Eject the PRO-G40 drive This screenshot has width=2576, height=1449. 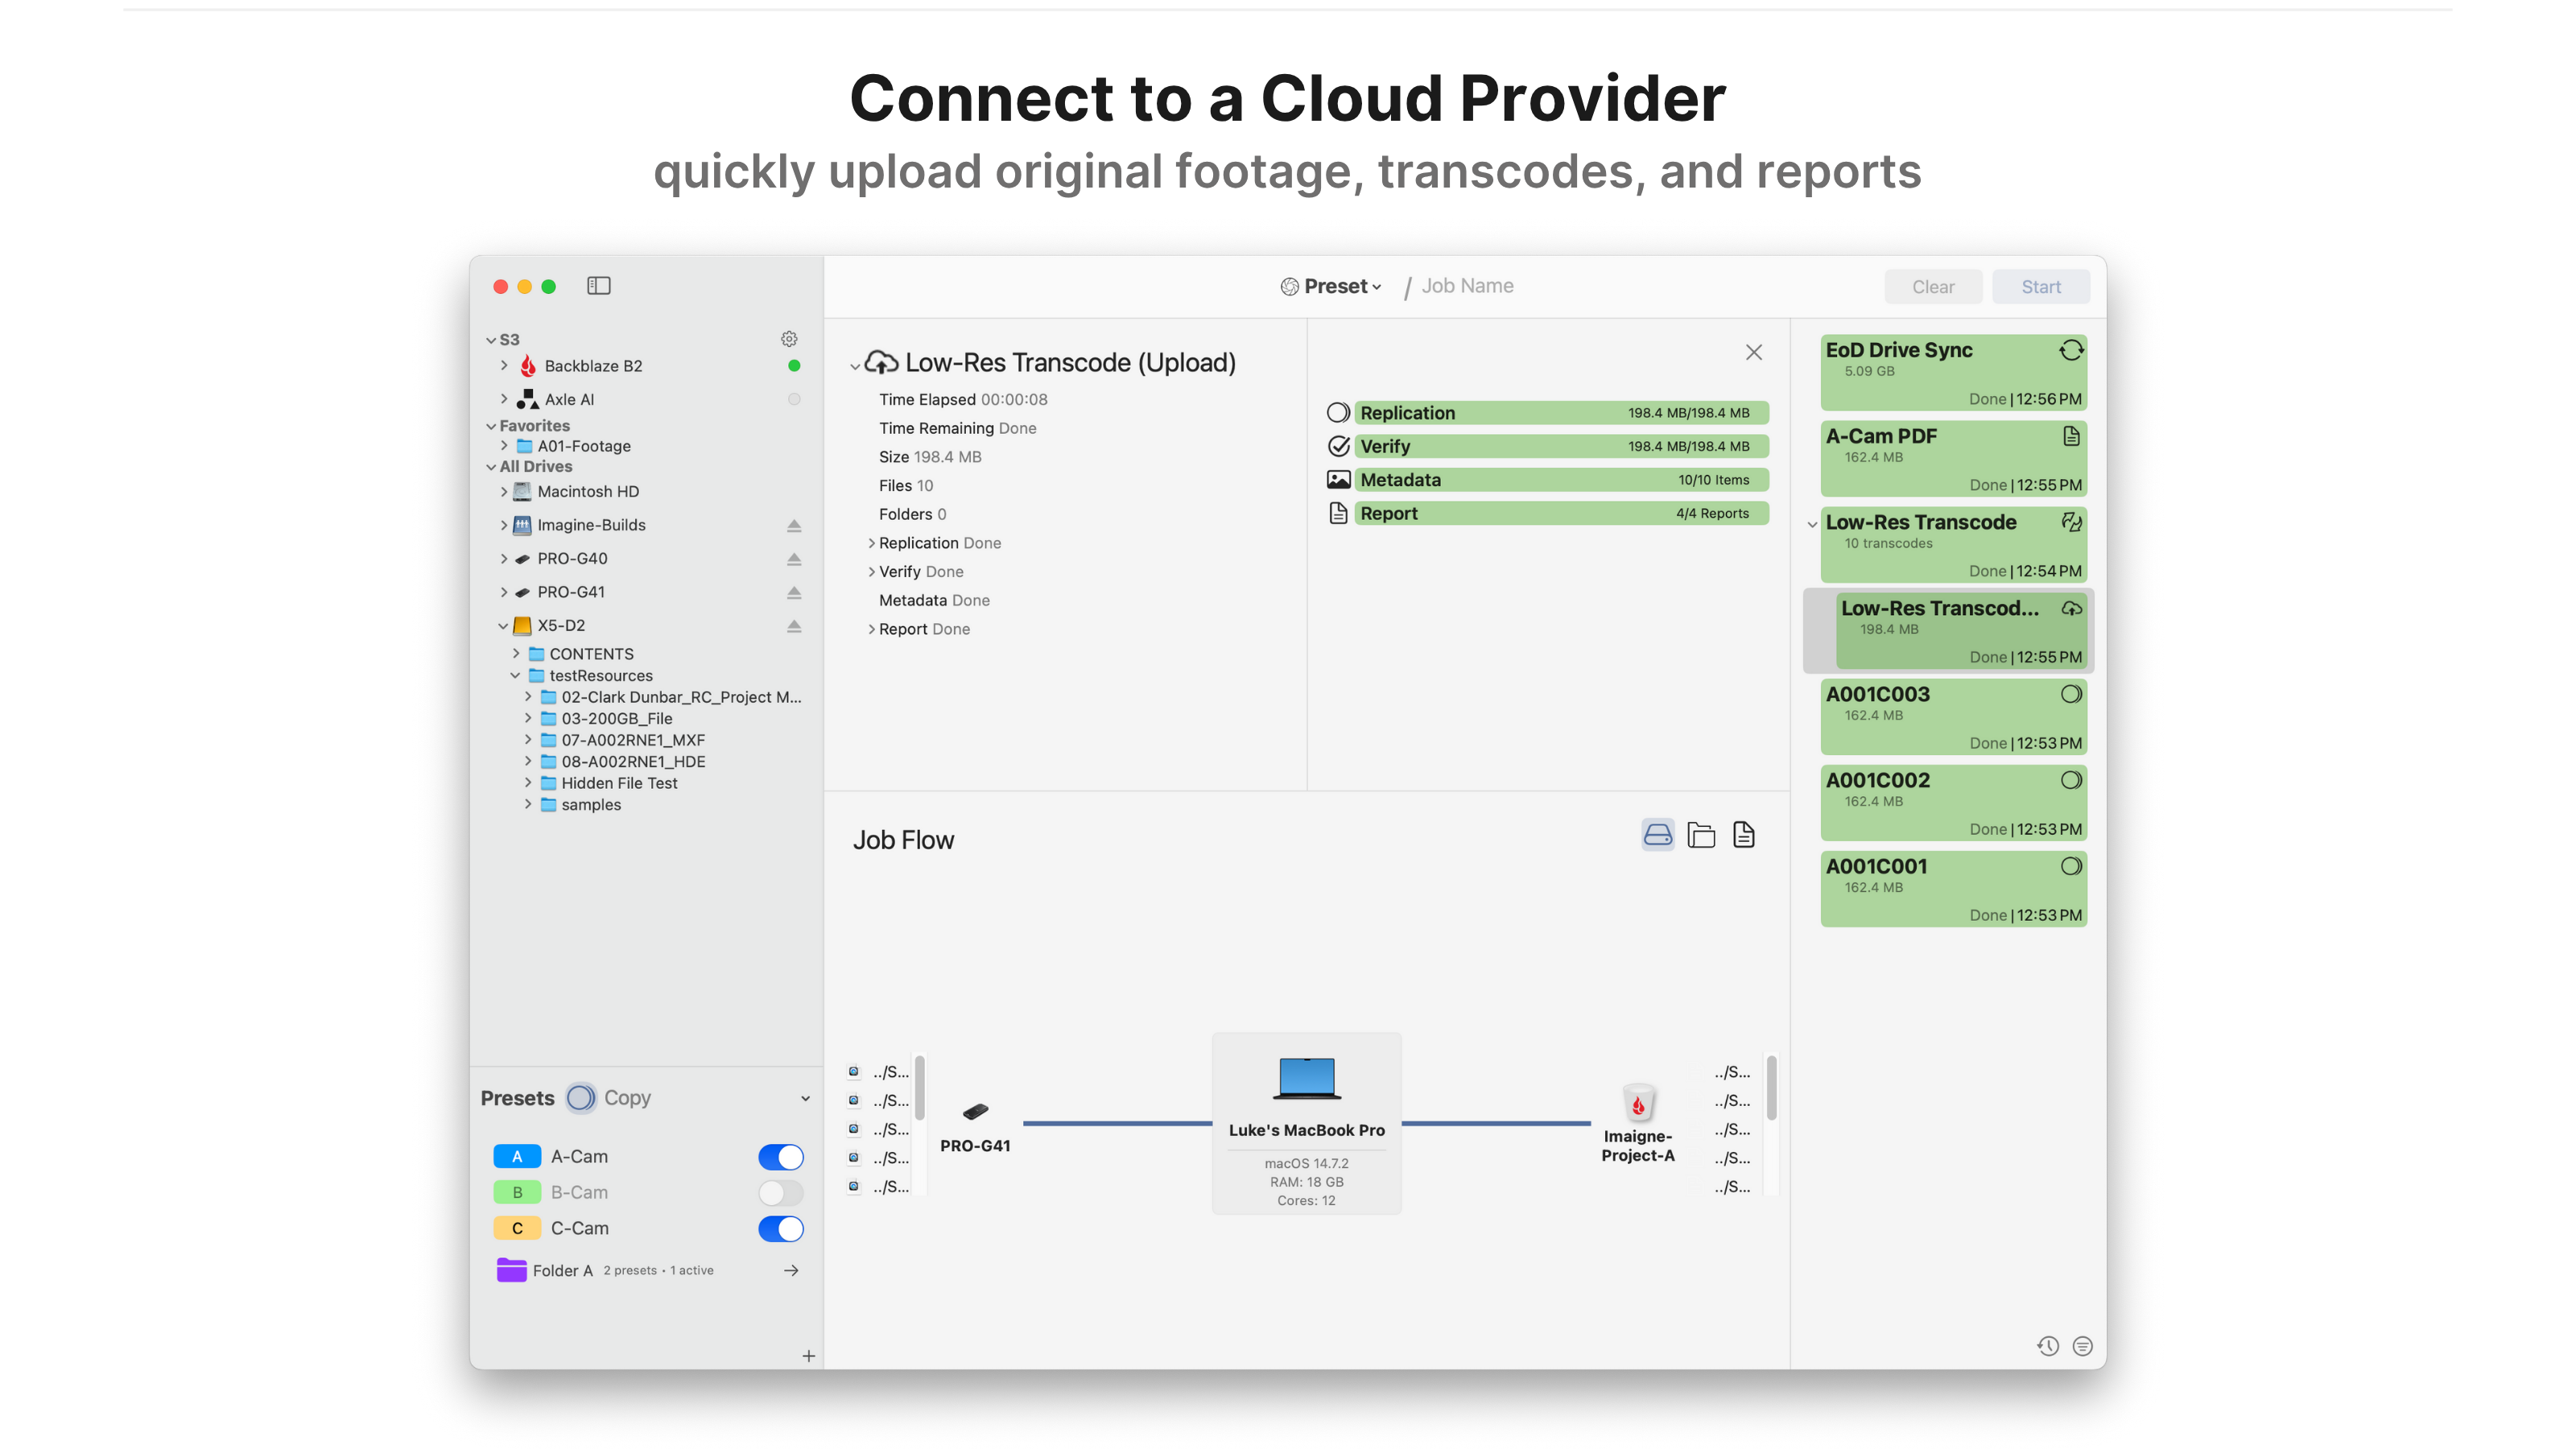coord(794,559)
